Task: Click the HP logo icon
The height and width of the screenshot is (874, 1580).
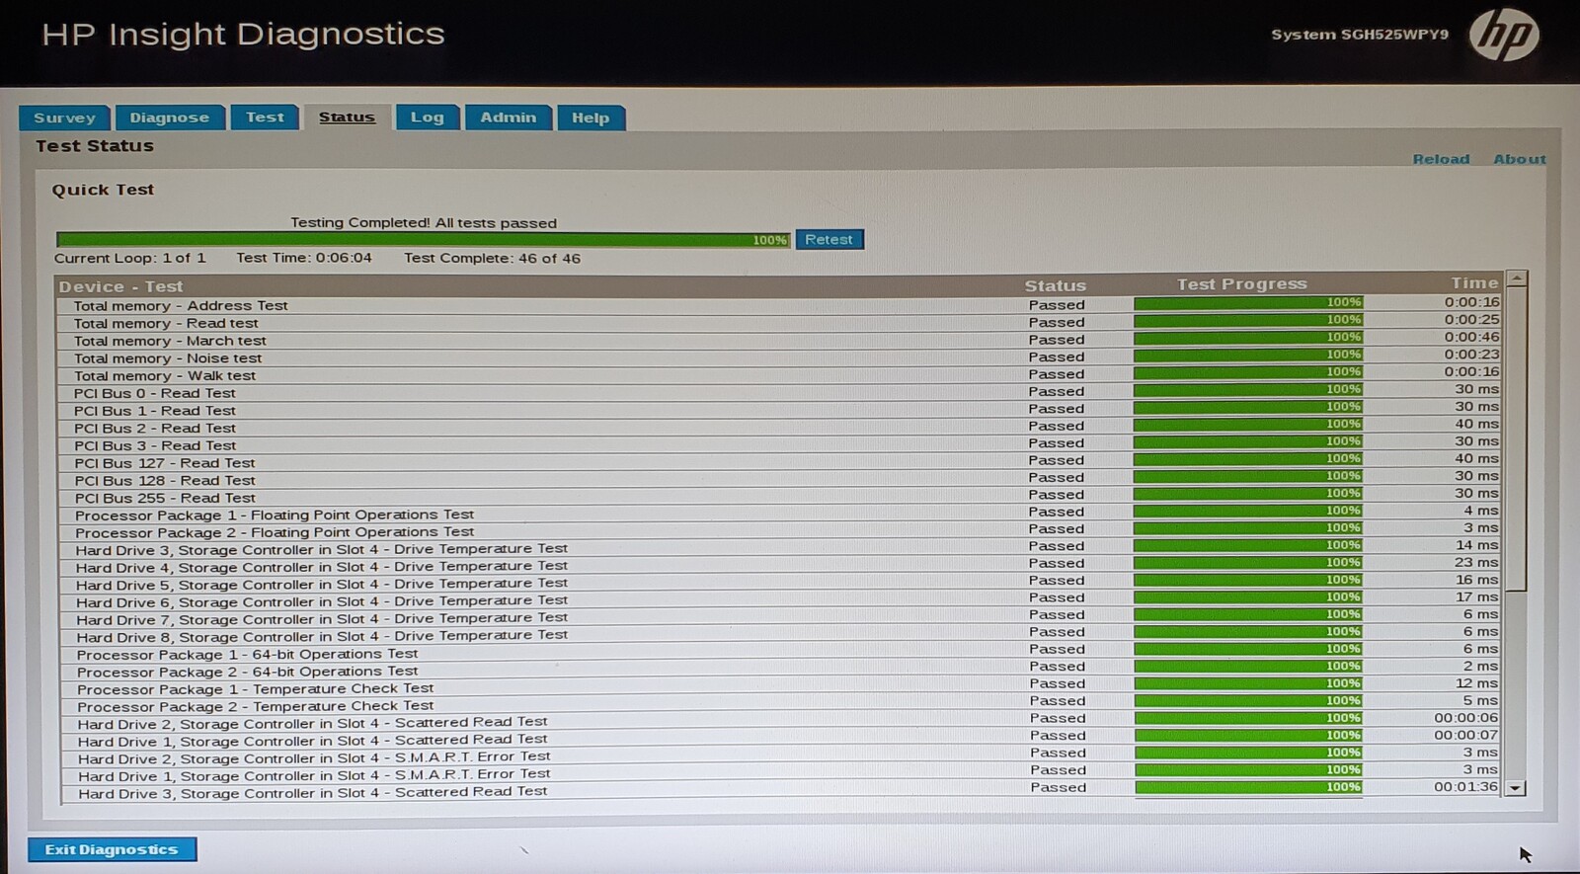Action: 1504,36
